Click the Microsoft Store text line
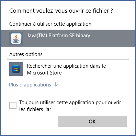The image size is (136, 136). [44, 73]
